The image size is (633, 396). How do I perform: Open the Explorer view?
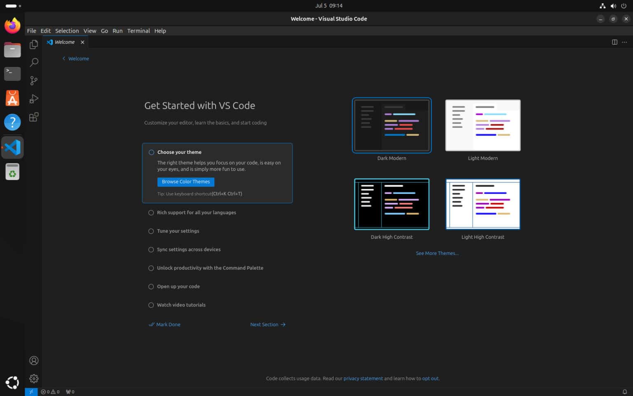point(34,44)
